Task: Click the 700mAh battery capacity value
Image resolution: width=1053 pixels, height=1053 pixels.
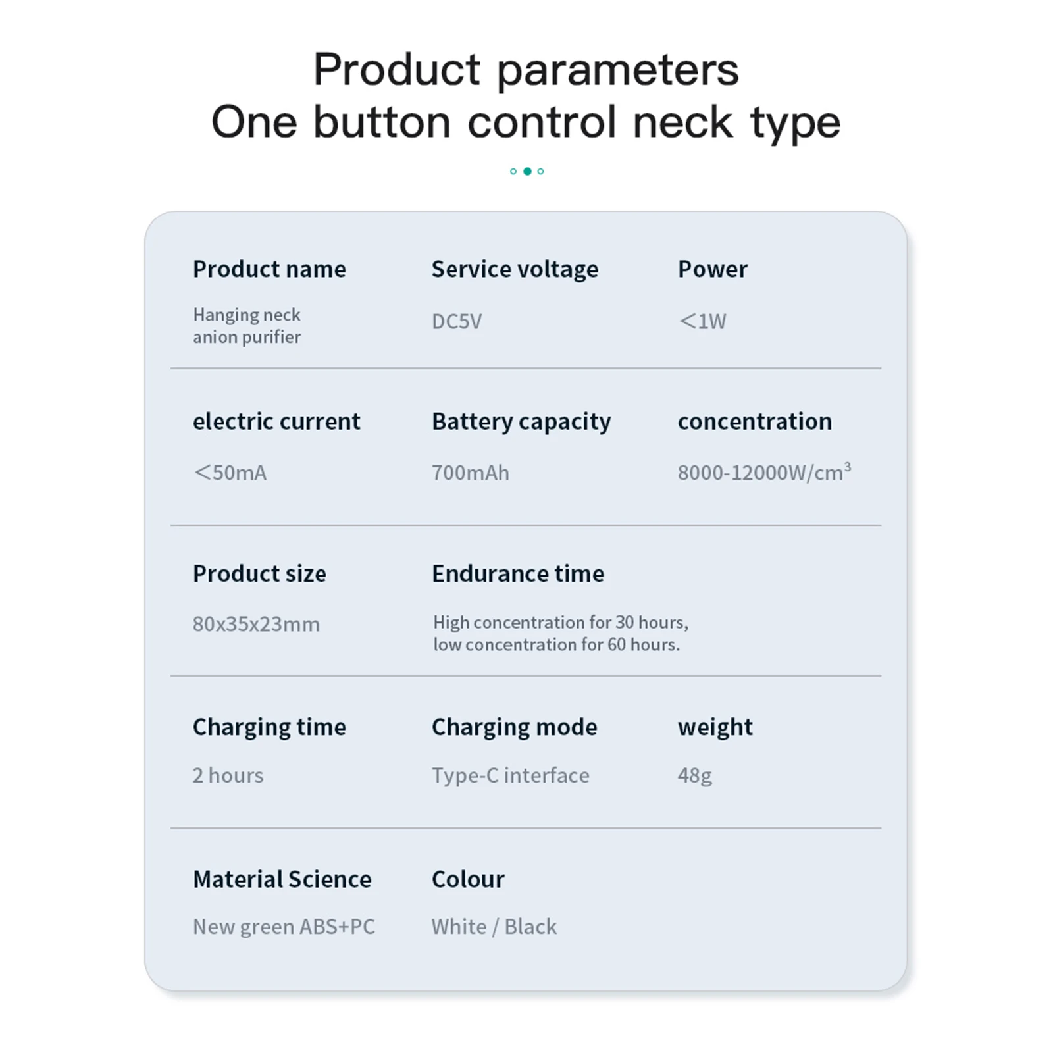Action: tap(471, 473)
